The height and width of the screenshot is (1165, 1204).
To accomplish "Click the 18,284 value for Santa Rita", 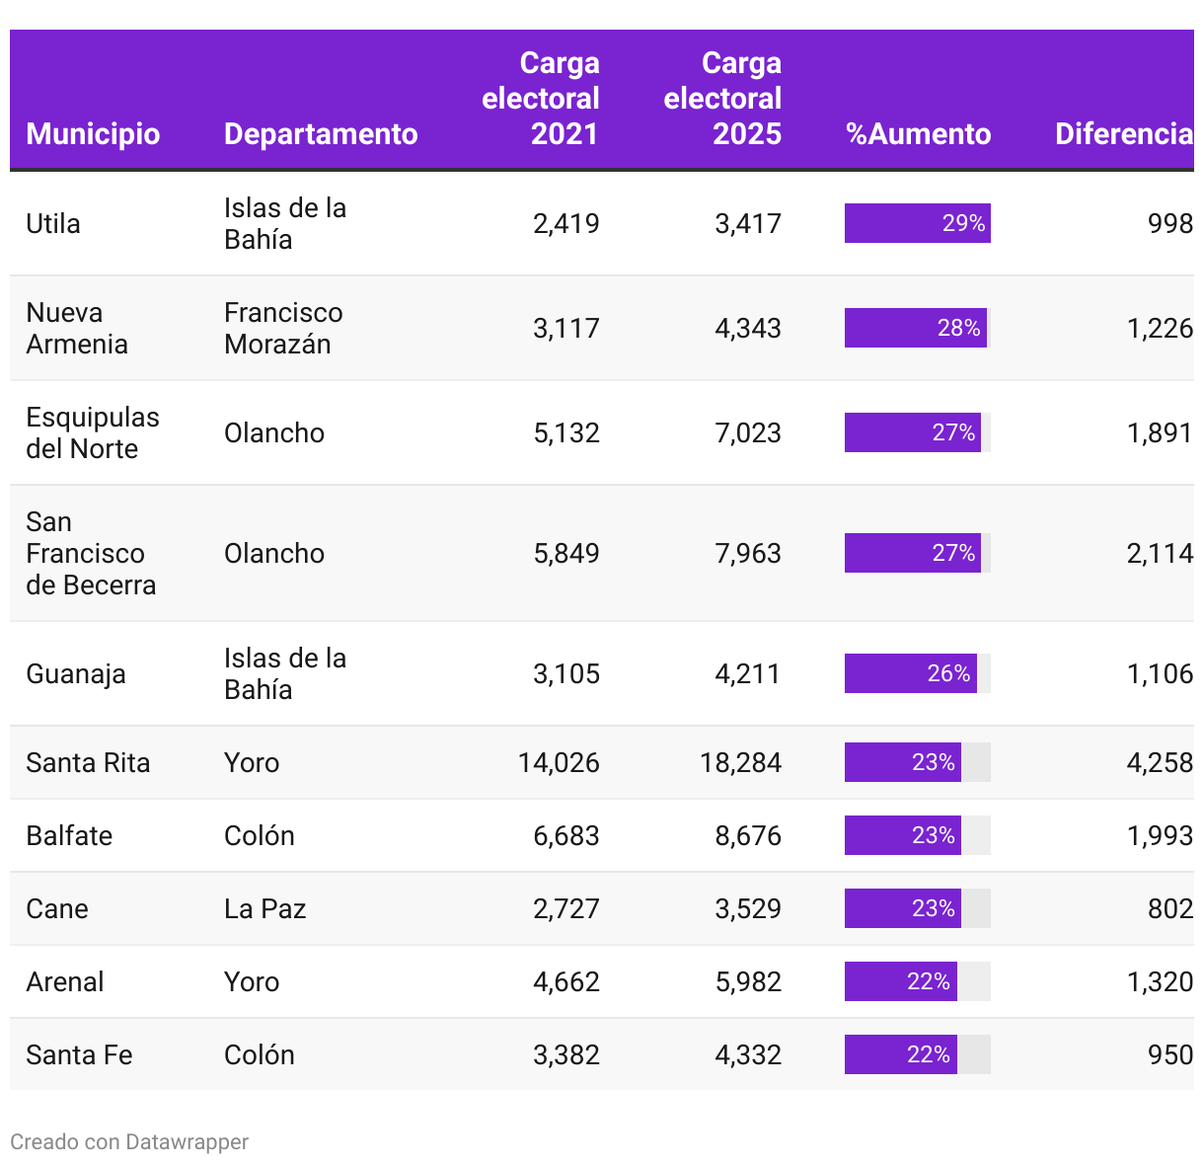I will [x=740, y=762].
